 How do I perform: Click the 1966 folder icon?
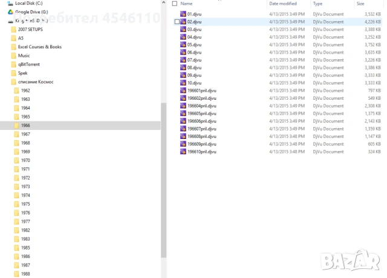tap(16, 126)
